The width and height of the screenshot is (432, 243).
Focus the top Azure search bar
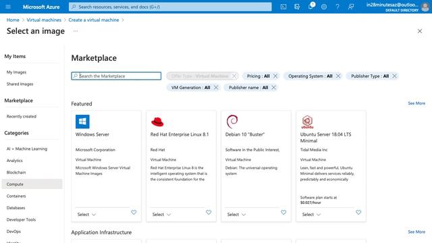pos(170,7)
